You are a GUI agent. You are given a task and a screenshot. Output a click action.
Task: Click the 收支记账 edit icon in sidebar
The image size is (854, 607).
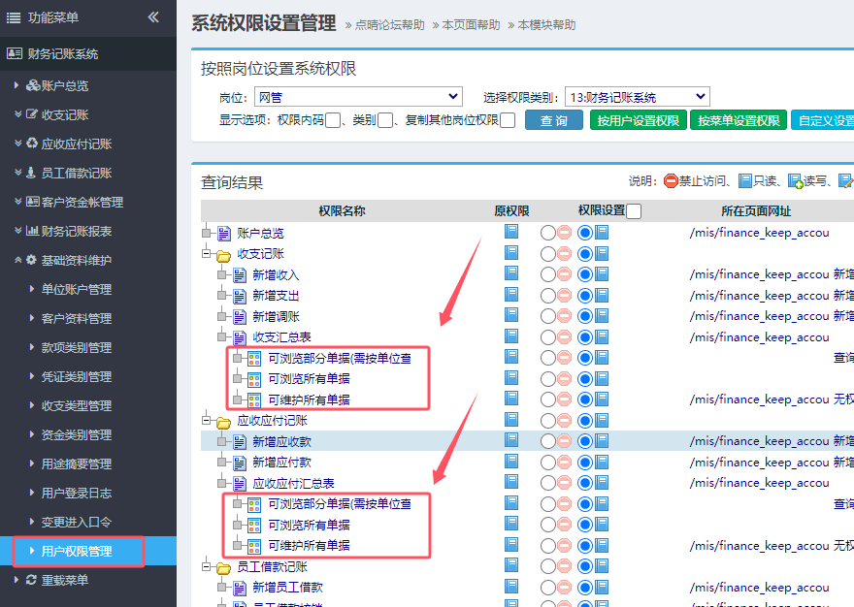tap(32, 114)
